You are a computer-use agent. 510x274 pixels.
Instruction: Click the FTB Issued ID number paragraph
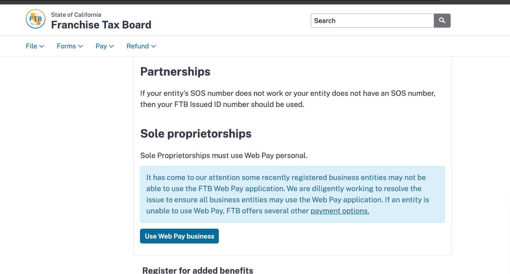click(288, 99)
